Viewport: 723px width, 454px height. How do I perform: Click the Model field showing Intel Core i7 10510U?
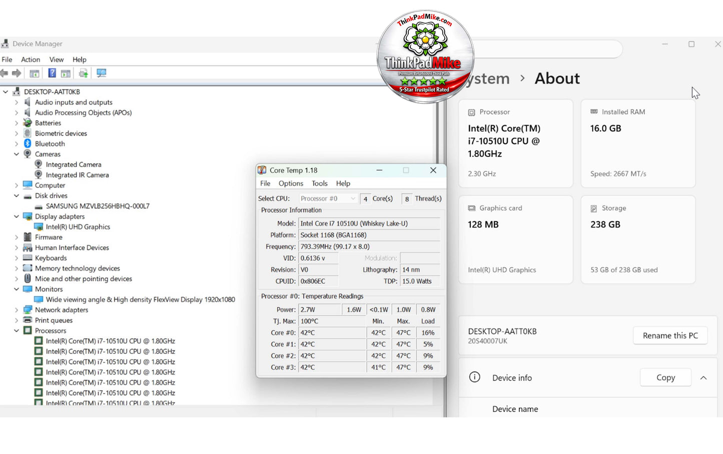pos(369,223)
